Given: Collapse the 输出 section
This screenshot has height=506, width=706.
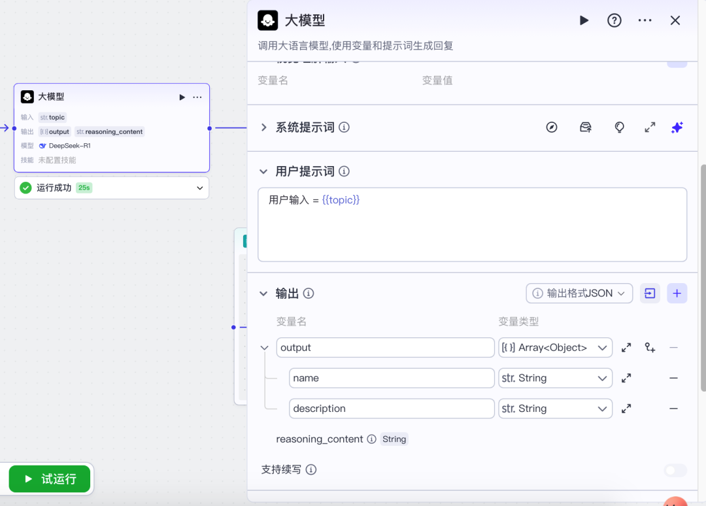Looking at the screenshot, I should [264, 294].
